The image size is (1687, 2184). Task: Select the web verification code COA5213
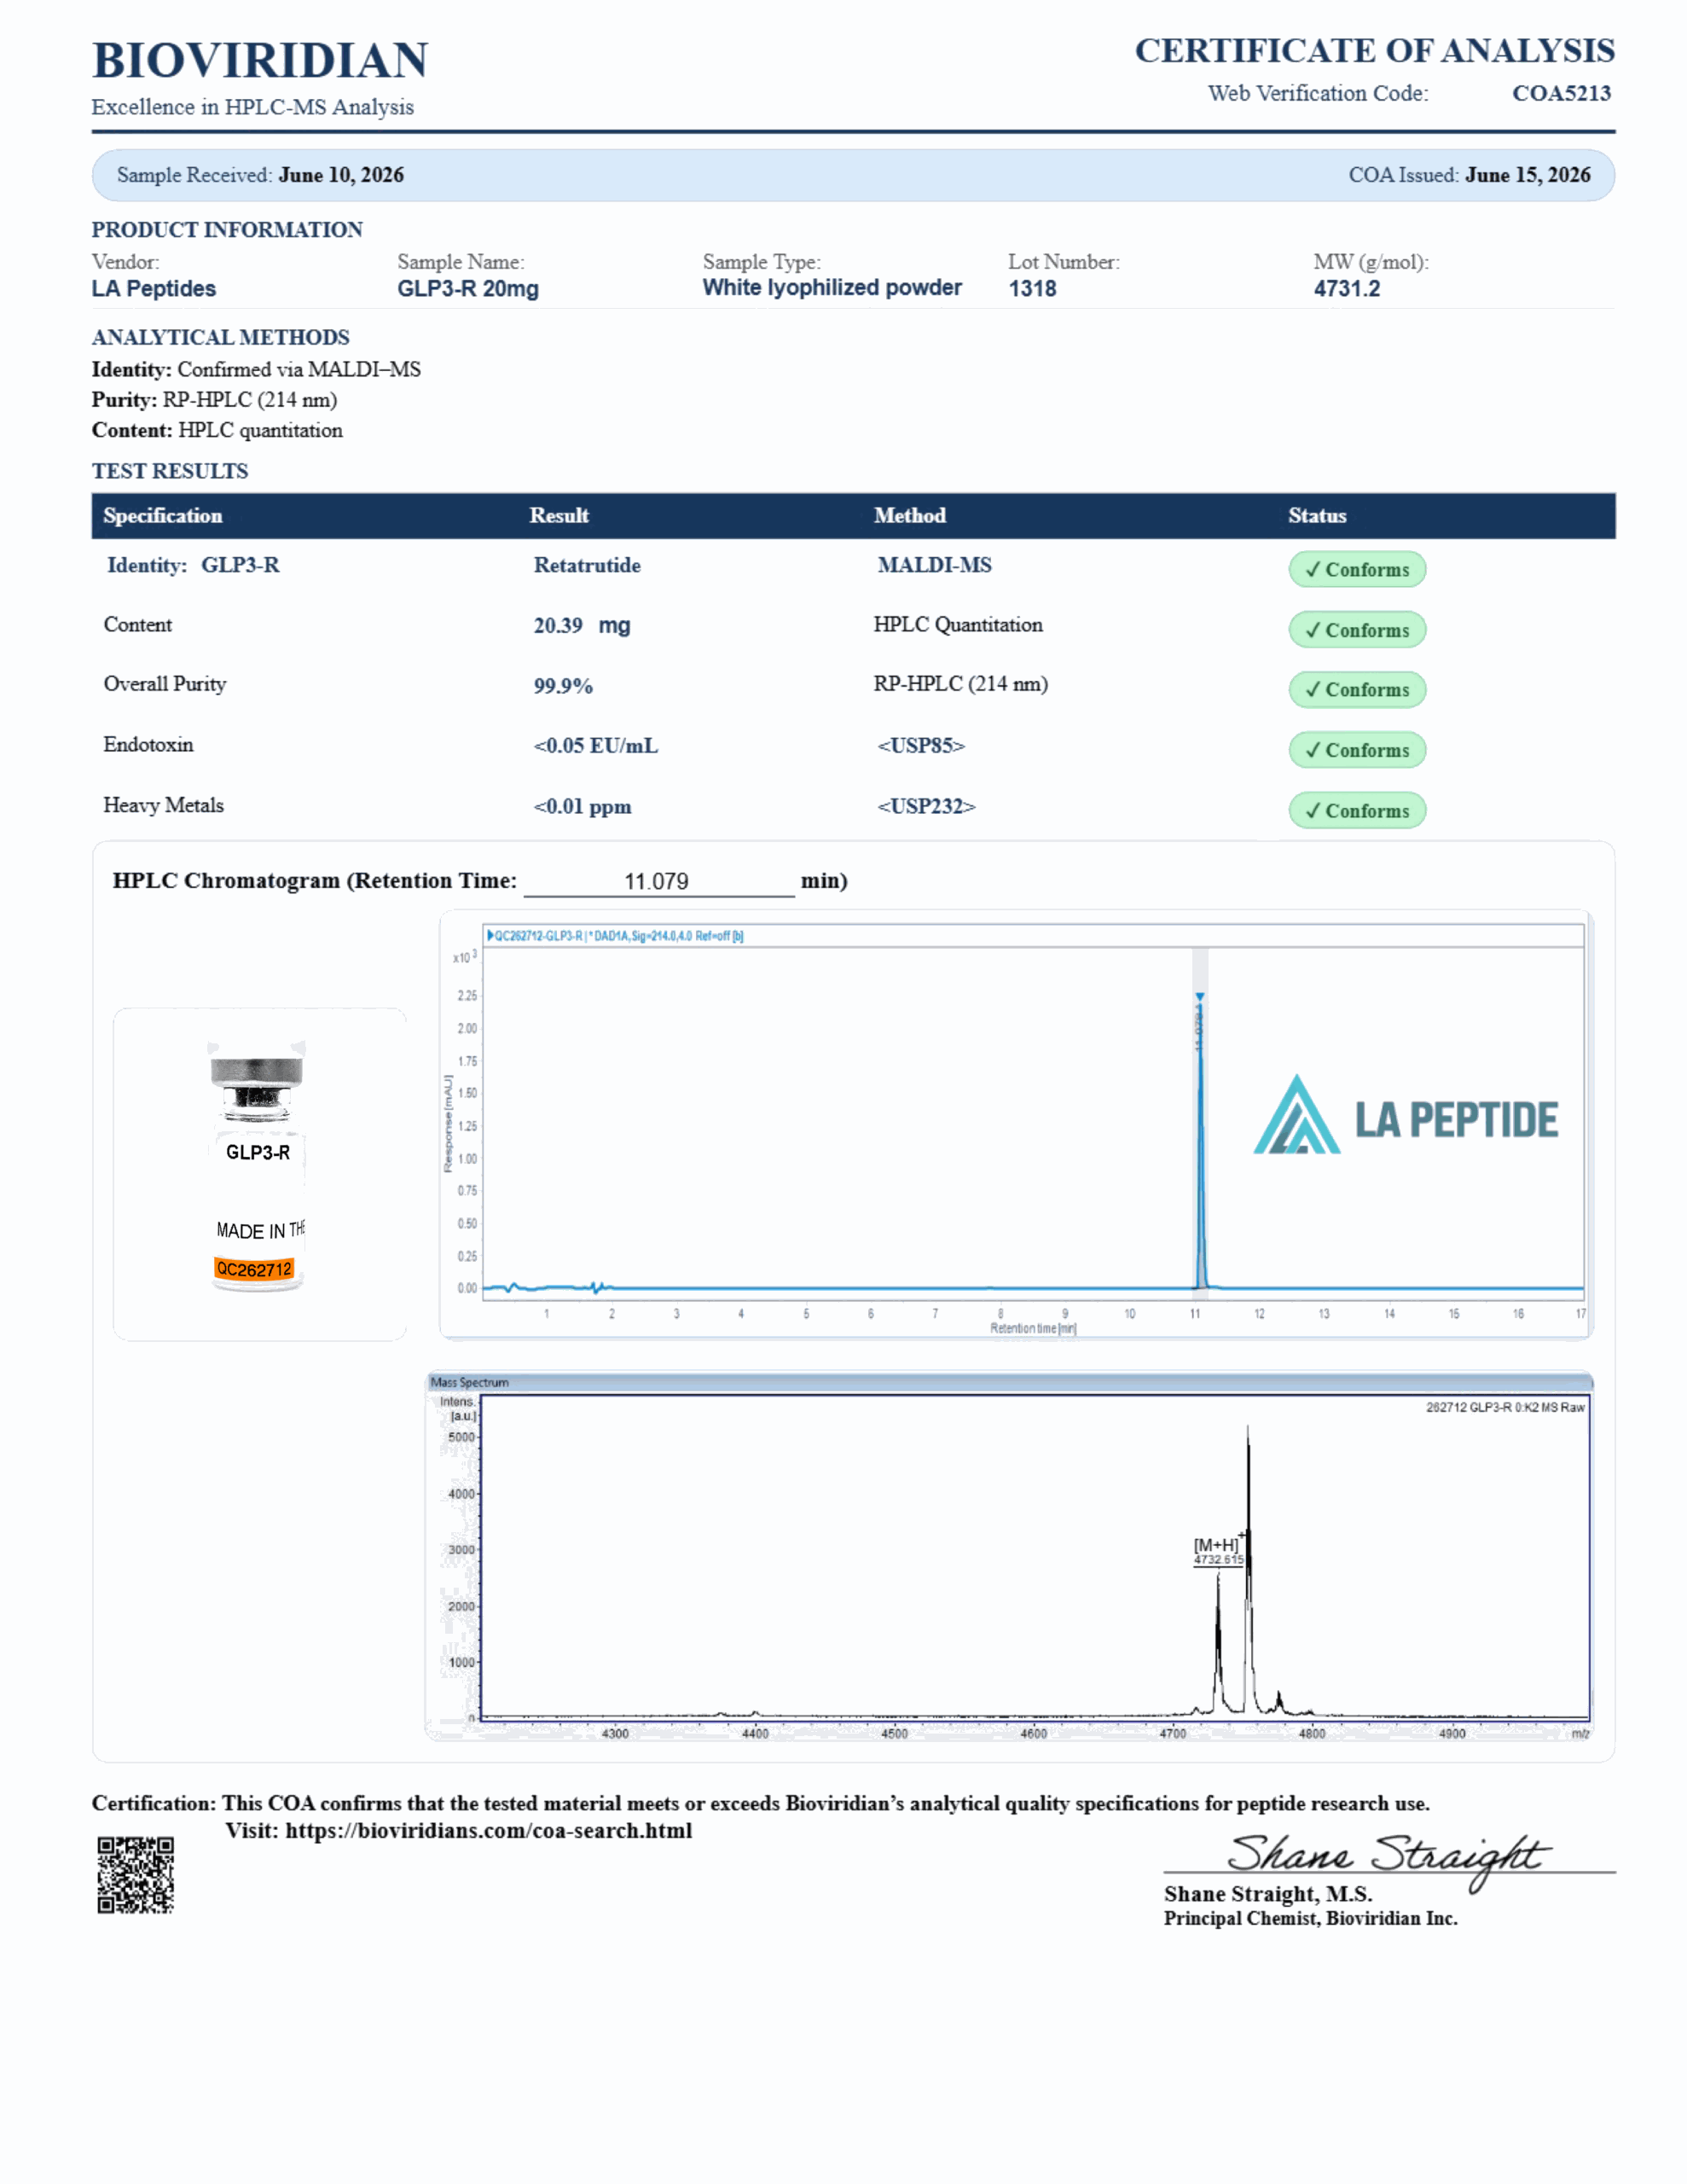click(x=1561, y=93)
